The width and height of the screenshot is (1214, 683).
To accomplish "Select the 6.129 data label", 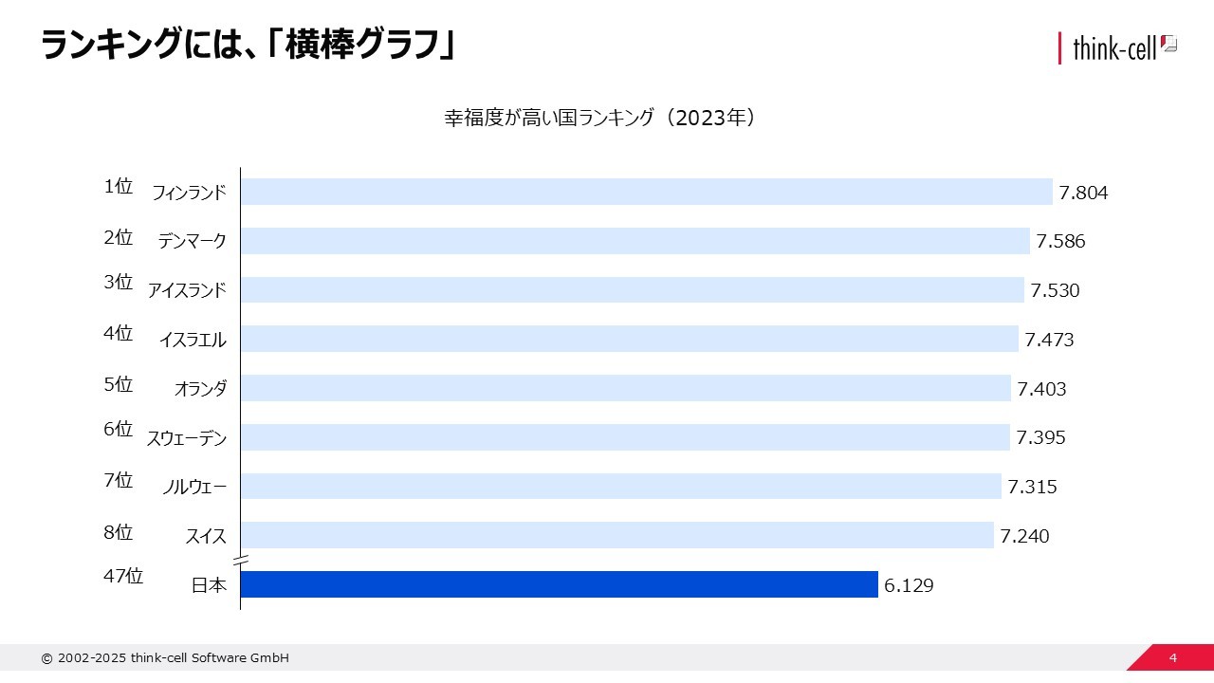I will [909, 585].
